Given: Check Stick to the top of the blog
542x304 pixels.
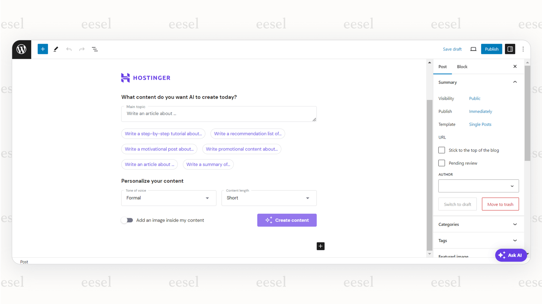Looking at the screenshot, I should tap(442, 150).
